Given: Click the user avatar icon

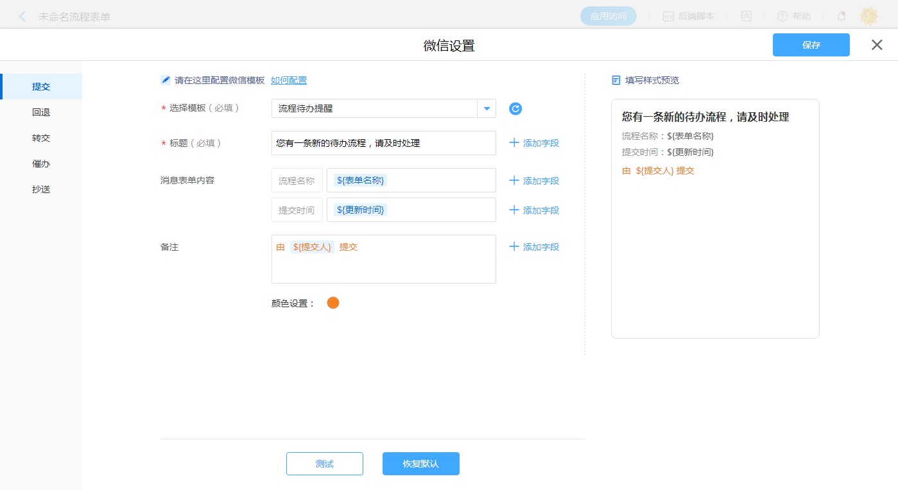Looking at the screenshot, I should 869,17.
